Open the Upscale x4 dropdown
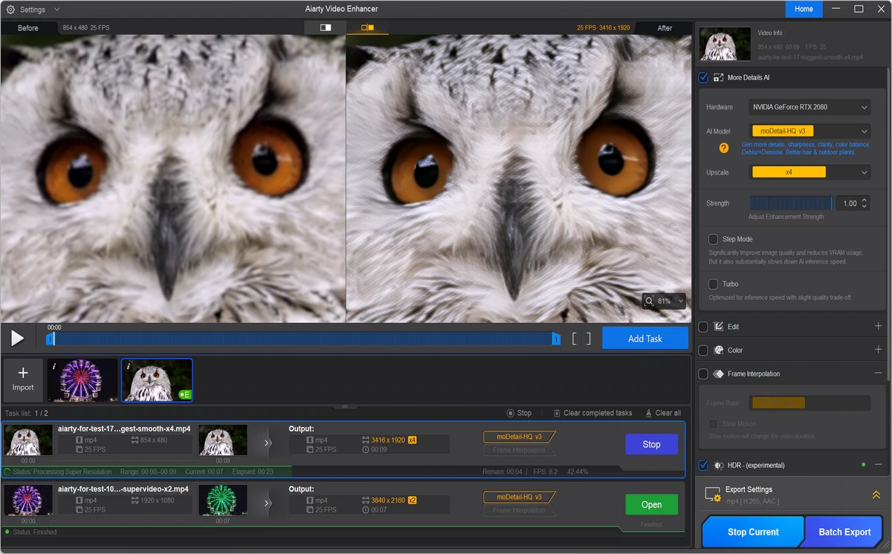Viewport: 892px width, 554px height. (809, 172)
